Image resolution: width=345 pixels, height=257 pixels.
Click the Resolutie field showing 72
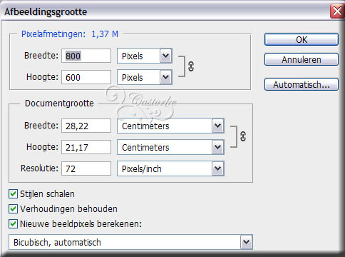point(86,168)
